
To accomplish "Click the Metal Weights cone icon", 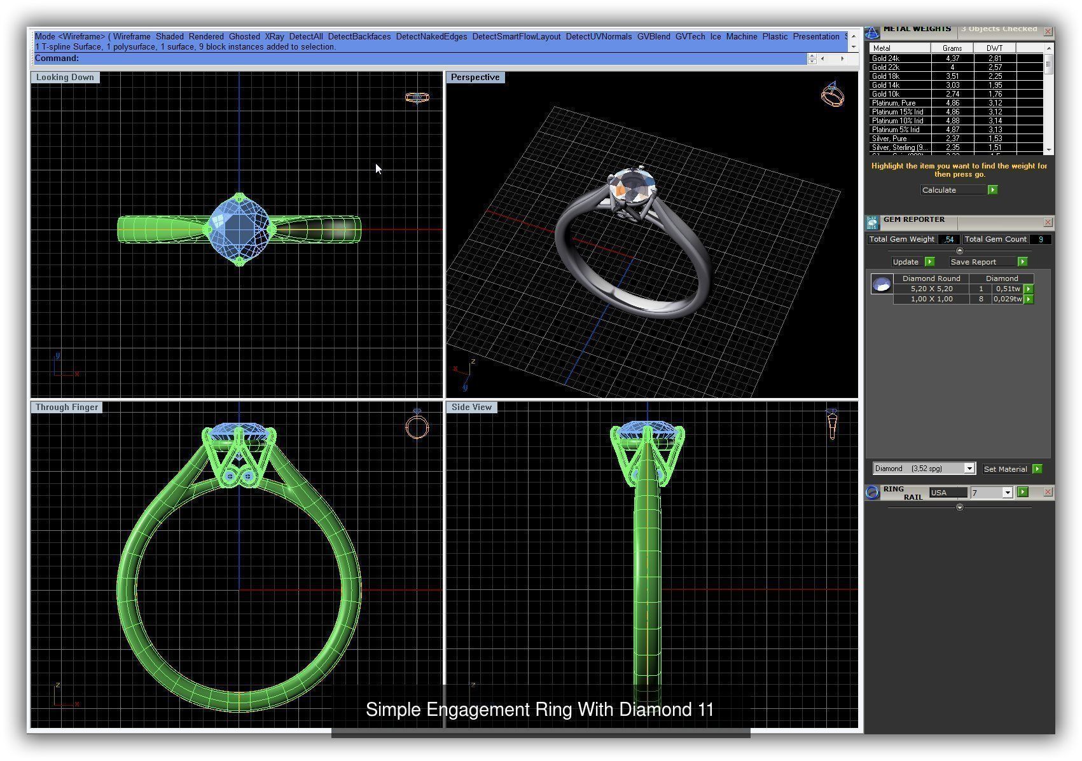I will (871, 32).
